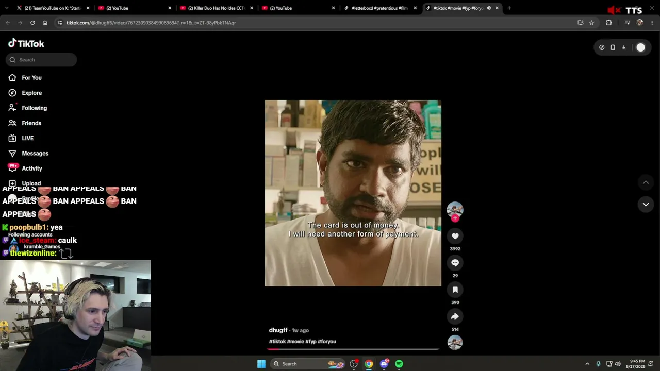This screenshot has height=371, width=660.
Task: Seek in the video progress bar
Action: pyautogui.click(x=353, y=349)
